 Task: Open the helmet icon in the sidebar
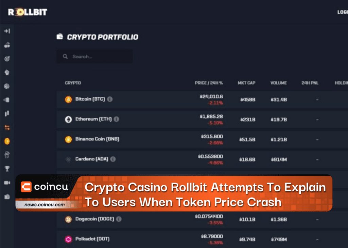pos(7,155)
